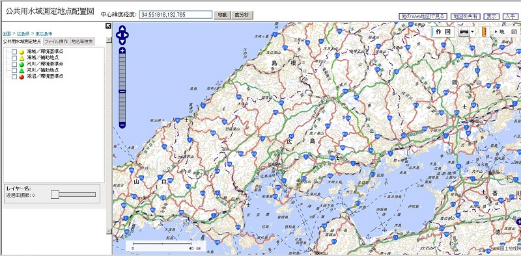This screenshot has height=256, width=521.
Task: Open the print options dropdown arrow
Action: (x=472, y=32)
